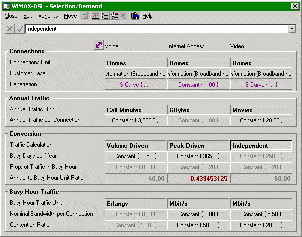Select Video Mbit/s busy hour unit
This screenshot has width=302, height=237.
coord(261,203)
